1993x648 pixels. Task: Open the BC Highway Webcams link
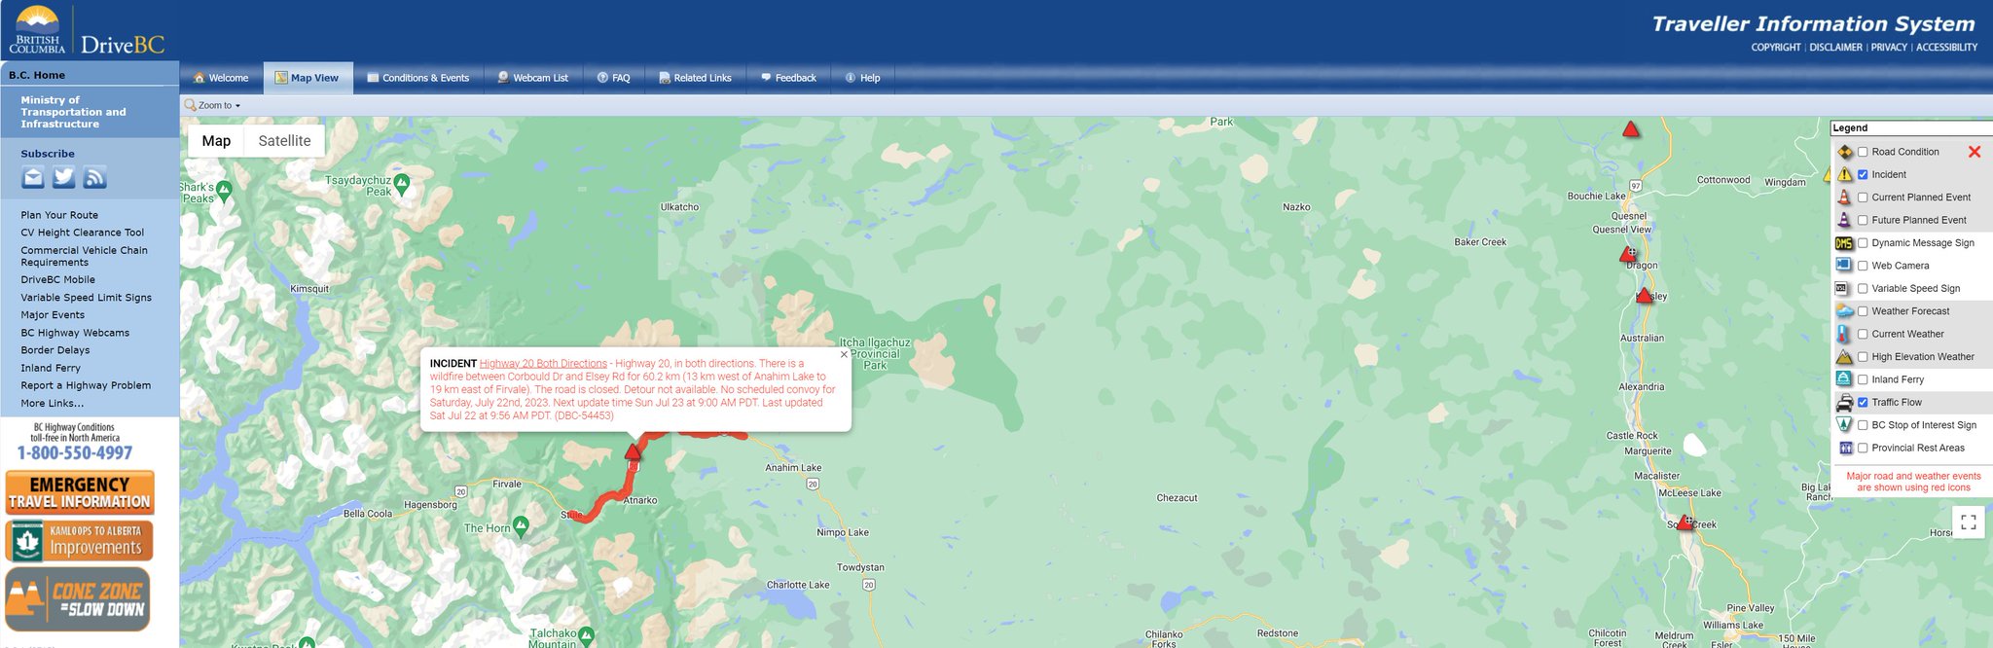(x=75, y=333)
